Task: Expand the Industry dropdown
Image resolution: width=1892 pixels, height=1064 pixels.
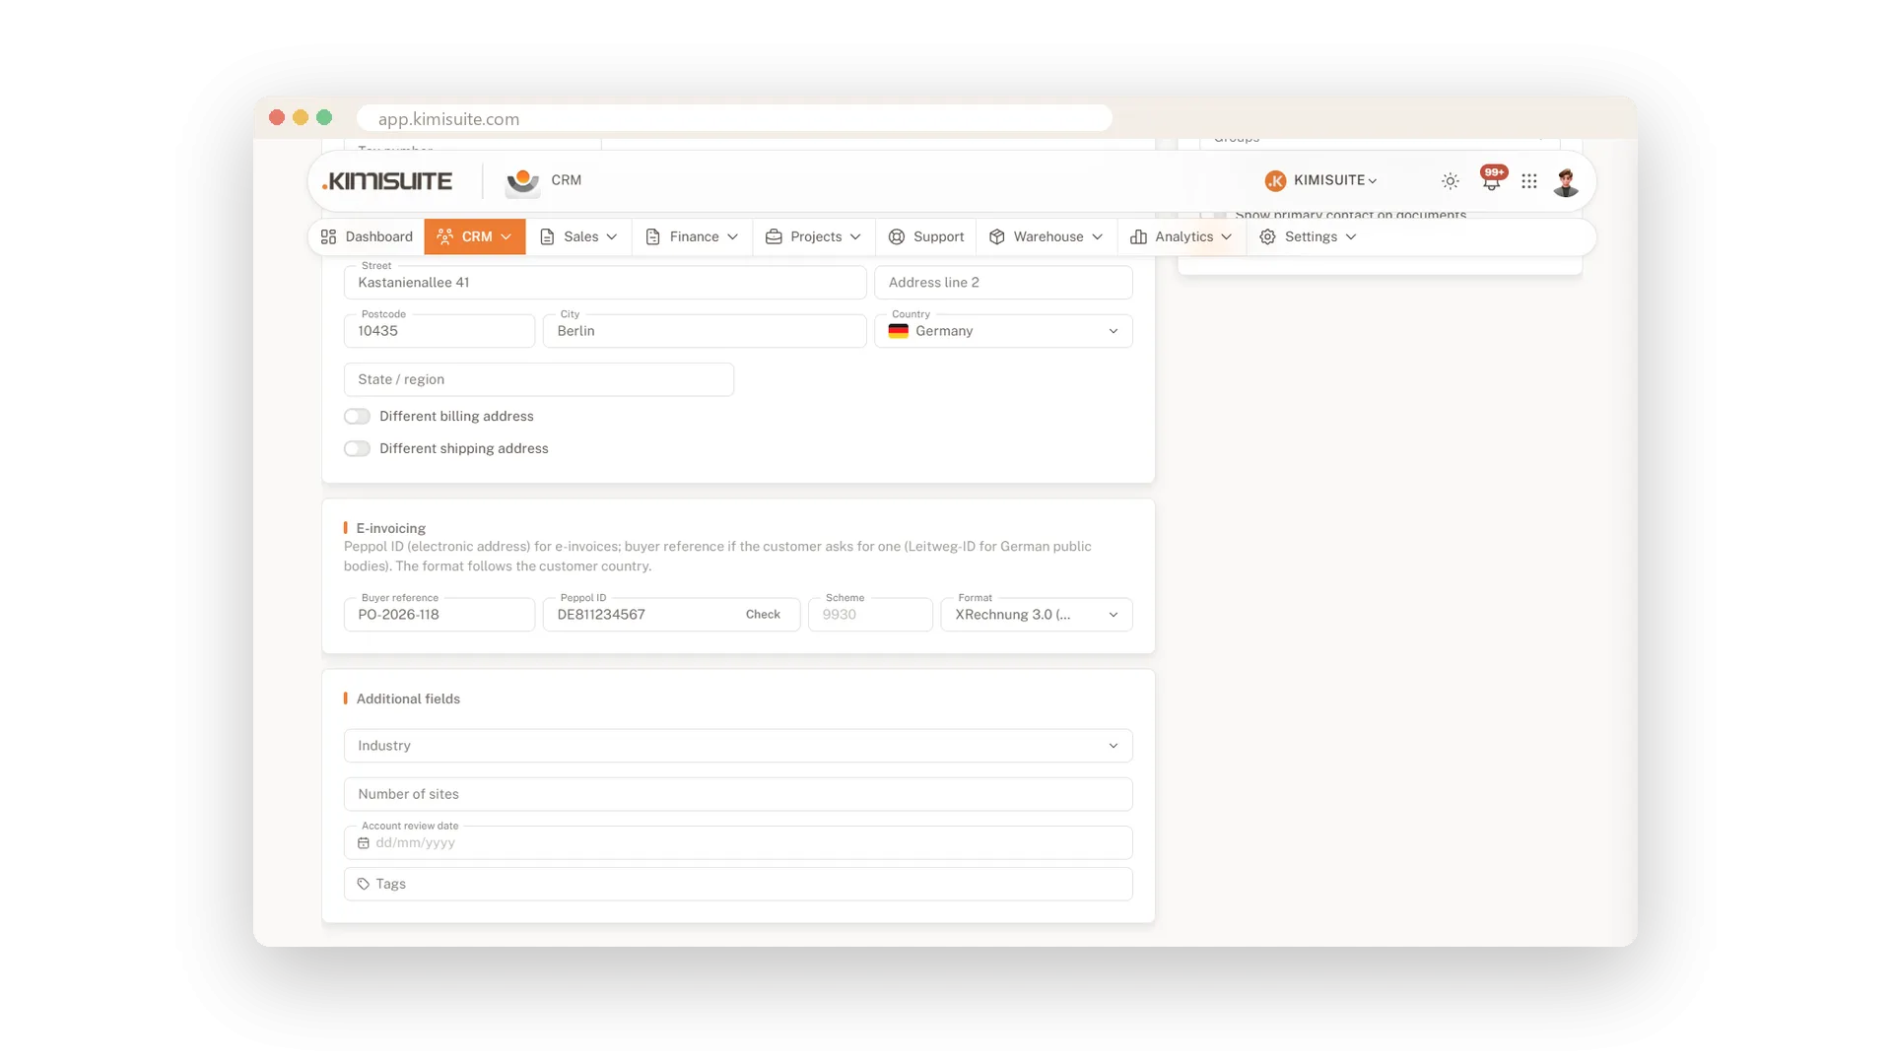Action: [738, 746]
